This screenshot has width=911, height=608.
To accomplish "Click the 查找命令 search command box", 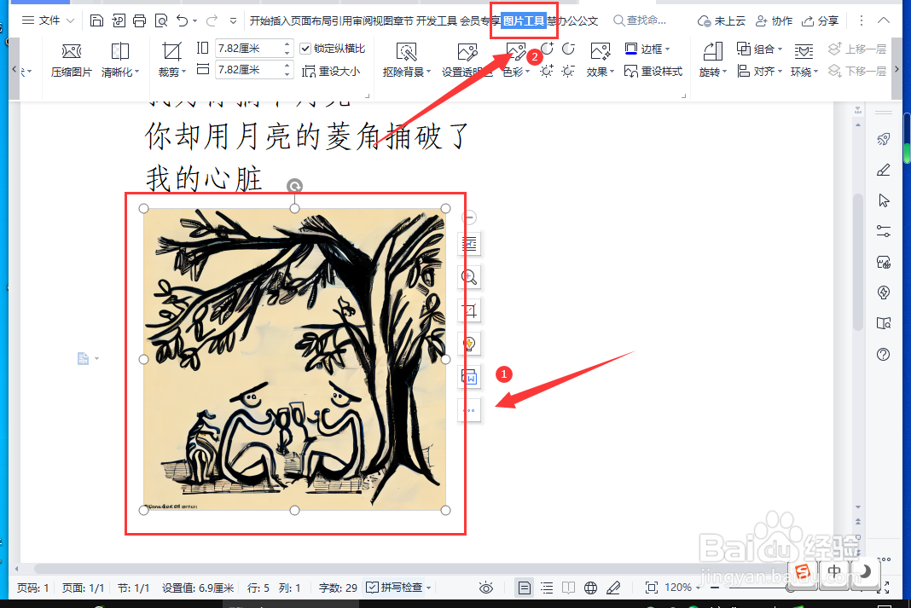I will click(x=641, y=21).
